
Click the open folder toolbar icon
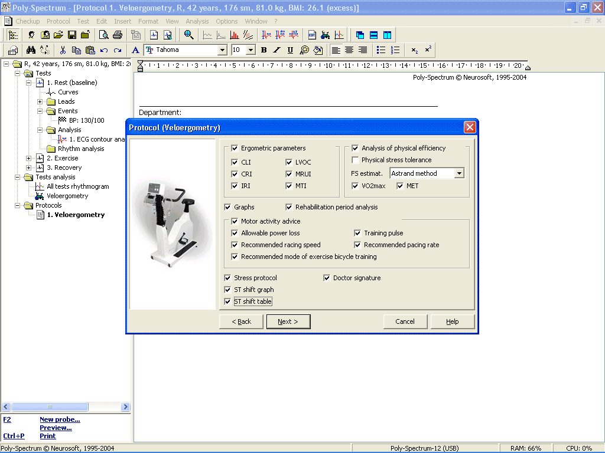(58, 35)
